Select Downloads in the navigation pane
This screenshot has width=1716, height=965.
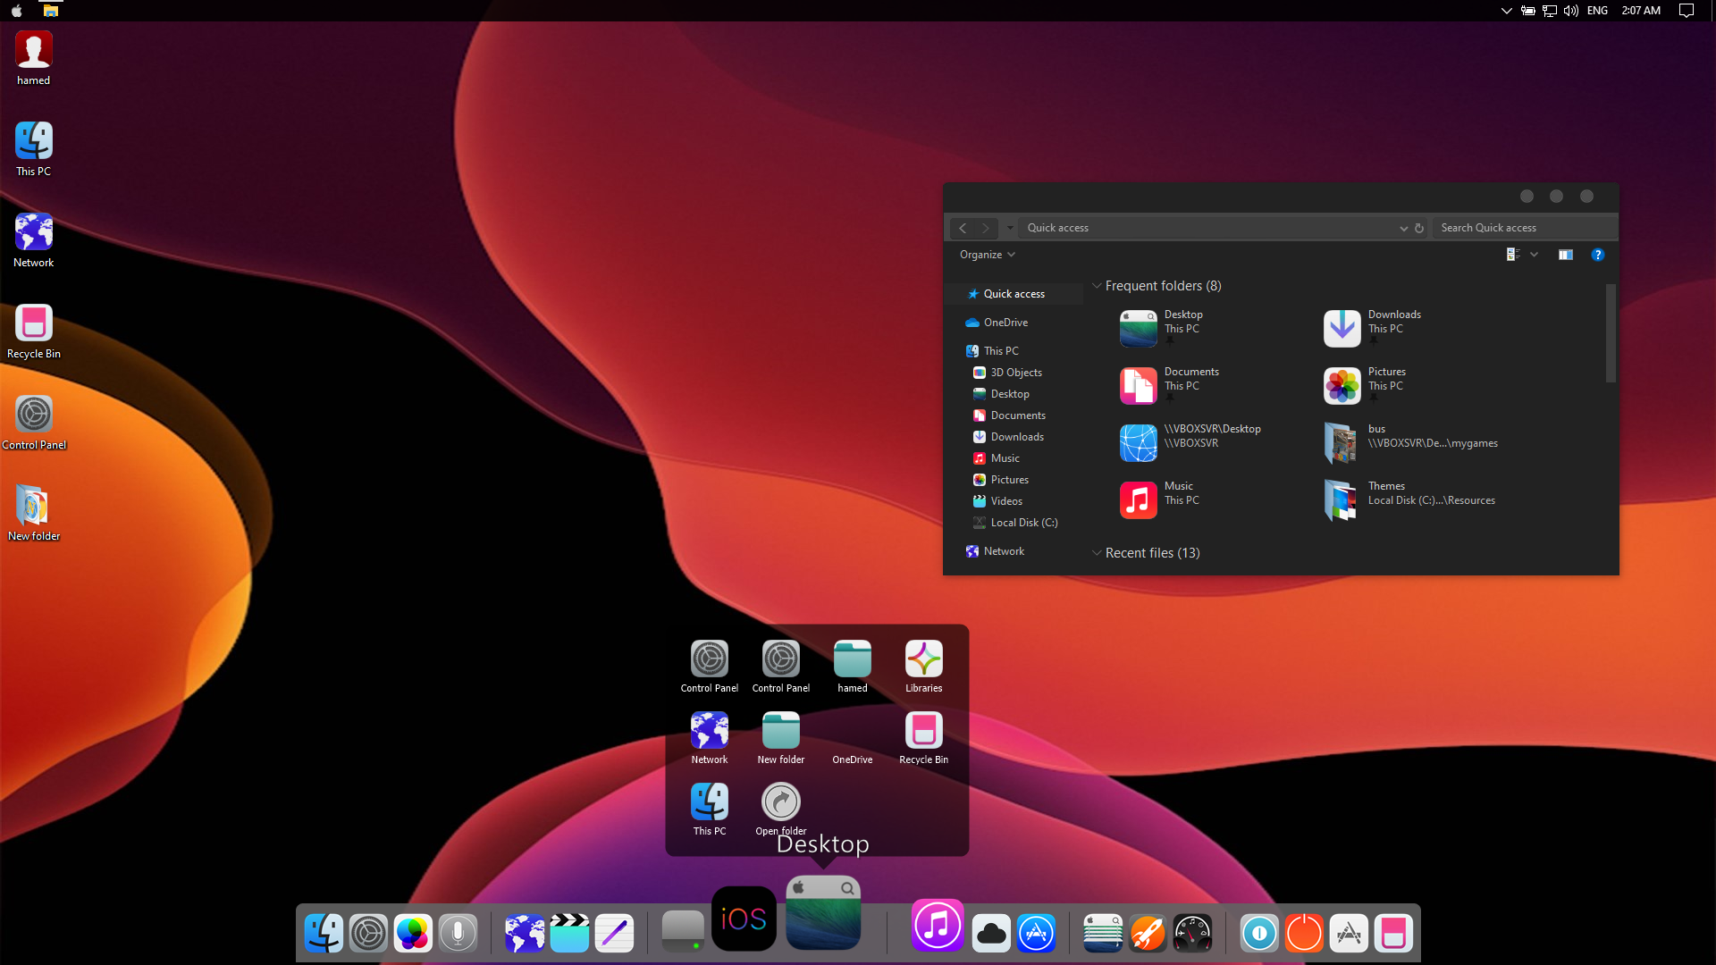(1016, 437)
